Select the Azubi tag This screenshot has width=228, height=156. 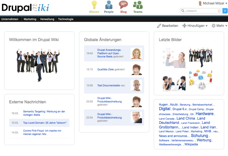click(174, 105)
